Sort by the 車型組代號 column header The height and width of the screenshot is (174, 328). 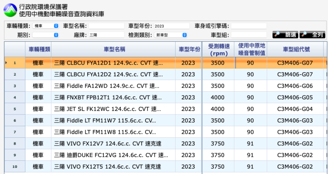pyautogui.click(x=295, y=49)
